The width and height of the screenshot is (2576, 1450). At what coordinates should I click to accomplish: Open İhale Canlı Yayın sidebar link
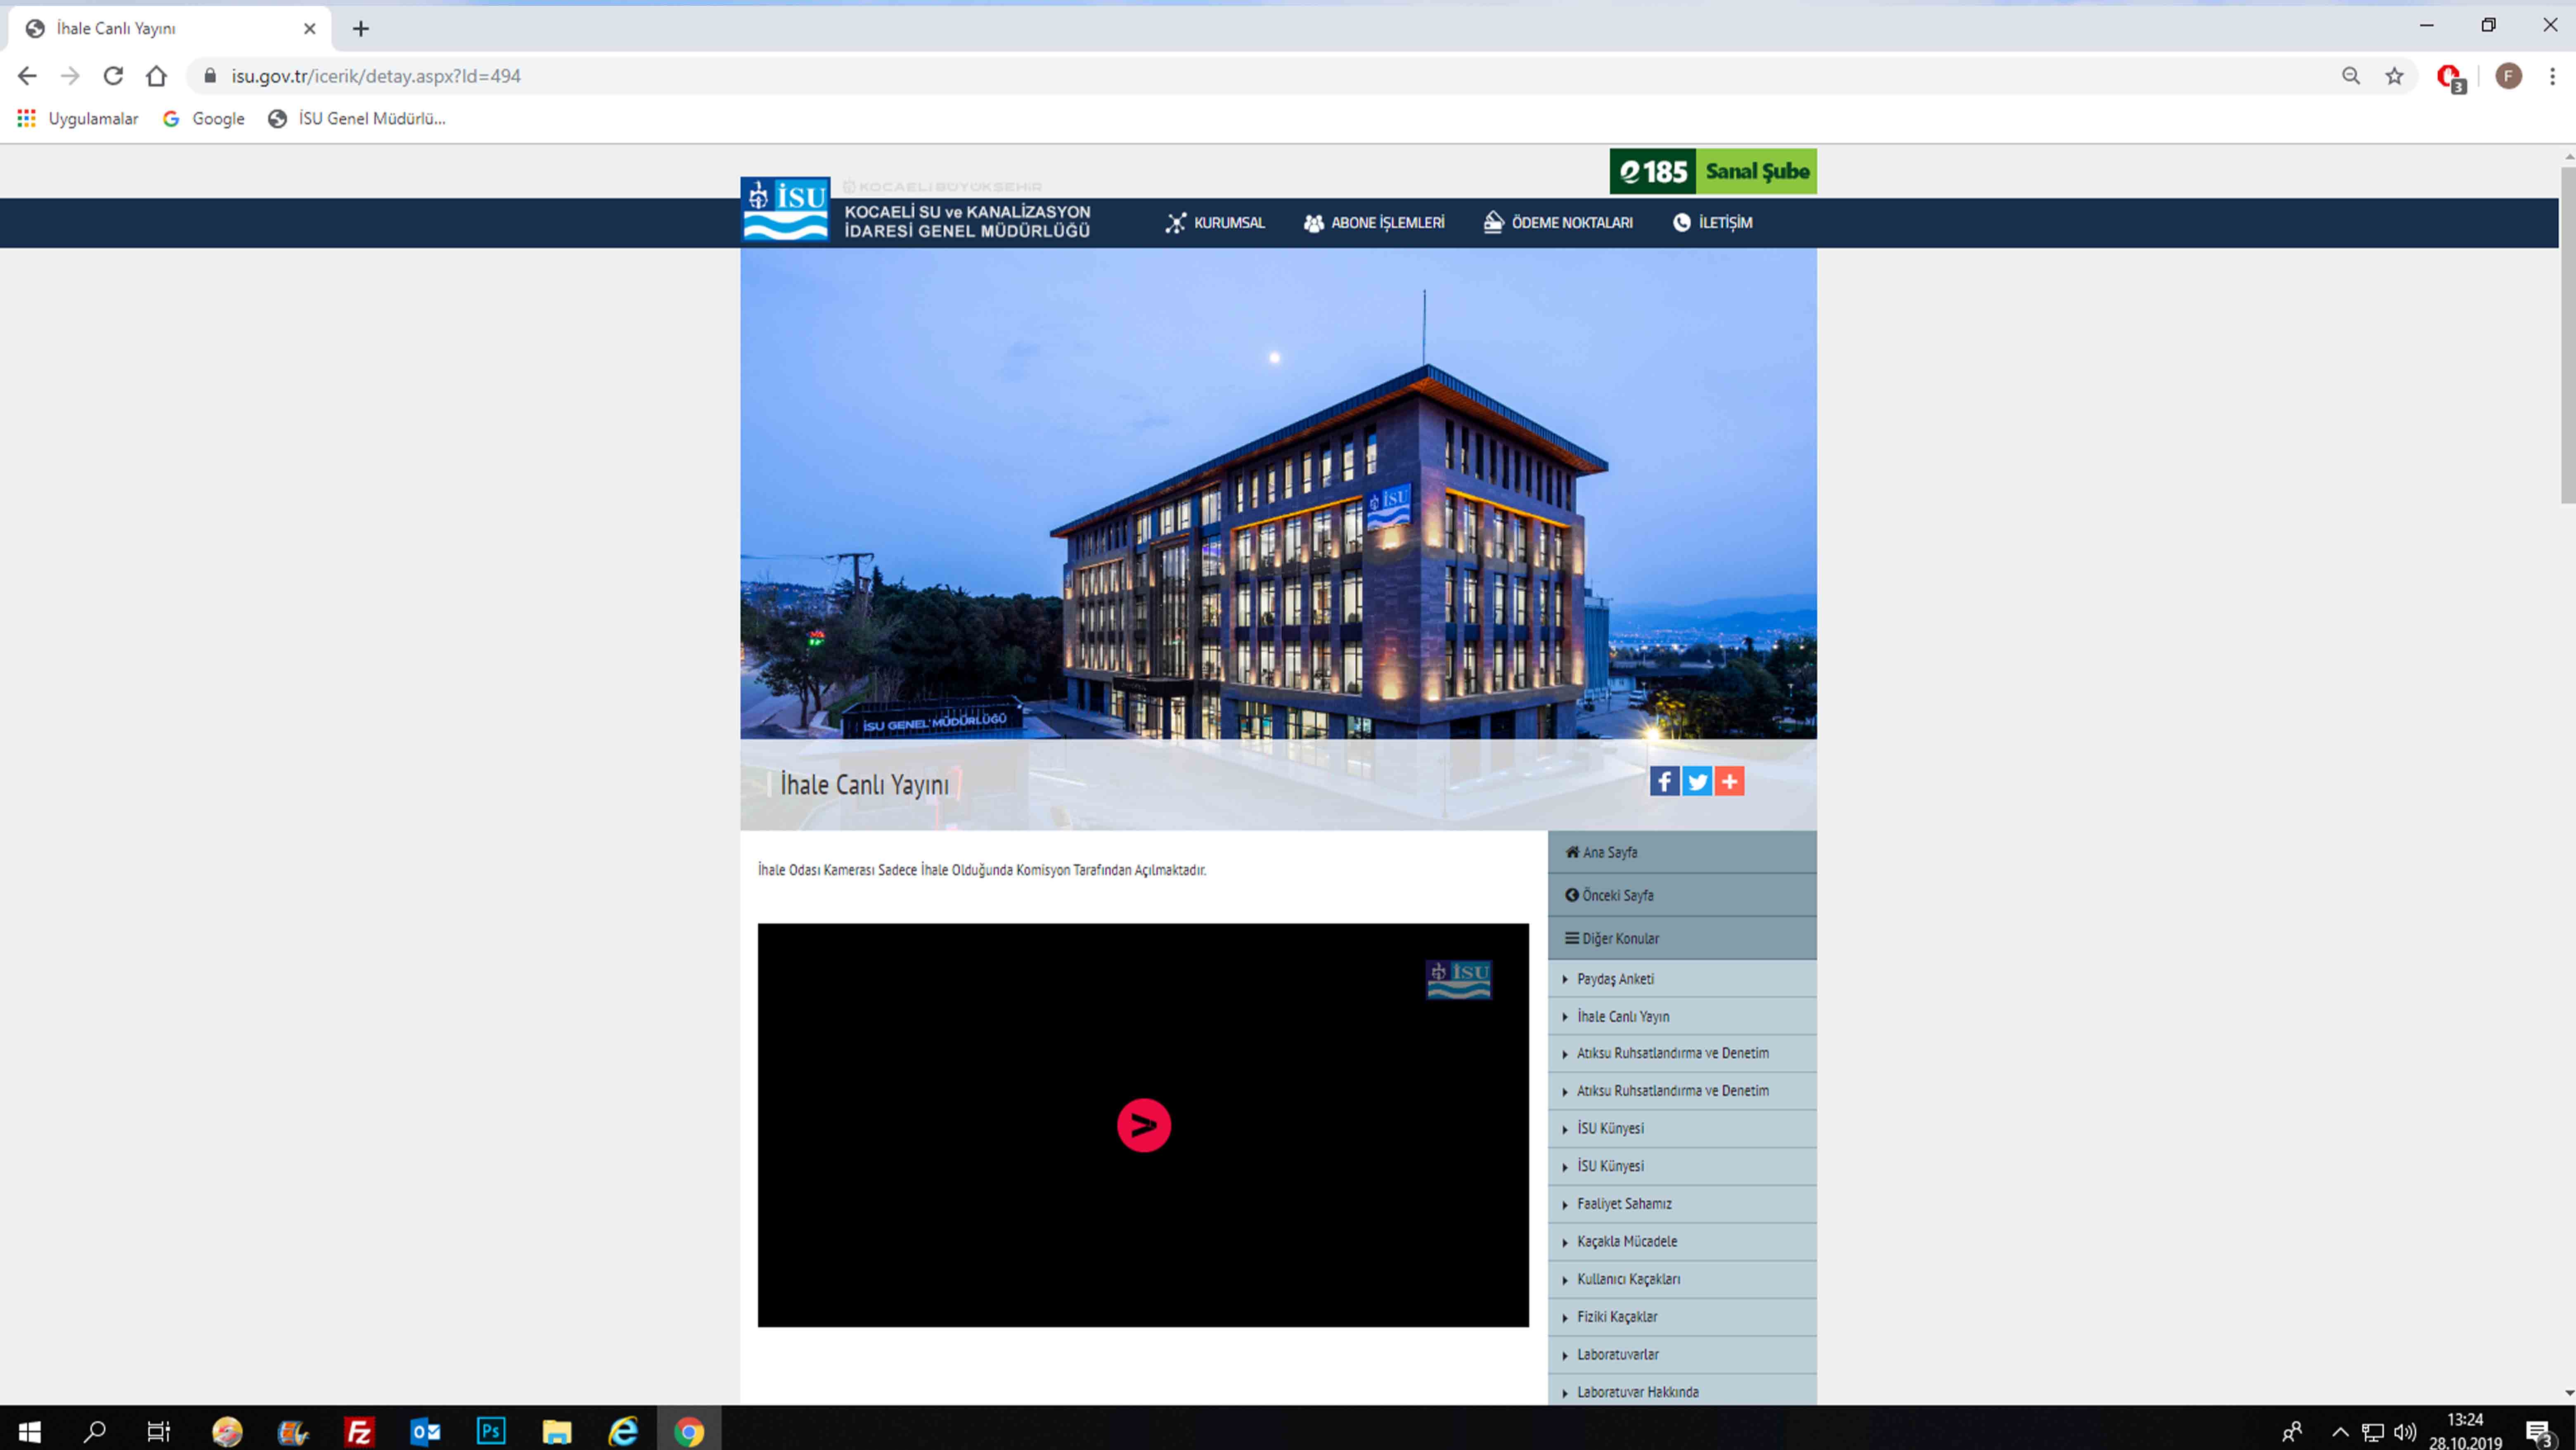[1682, 1016]
